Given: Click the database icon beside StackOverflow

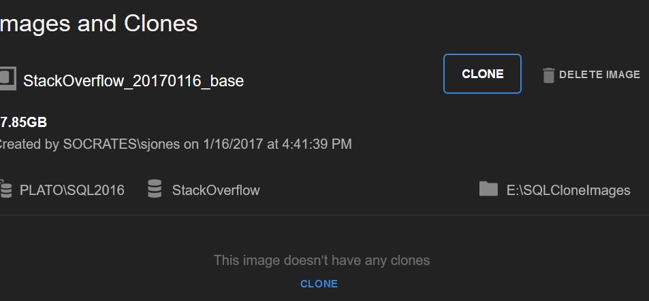Looking at the screenshot, I should (155, 190).
